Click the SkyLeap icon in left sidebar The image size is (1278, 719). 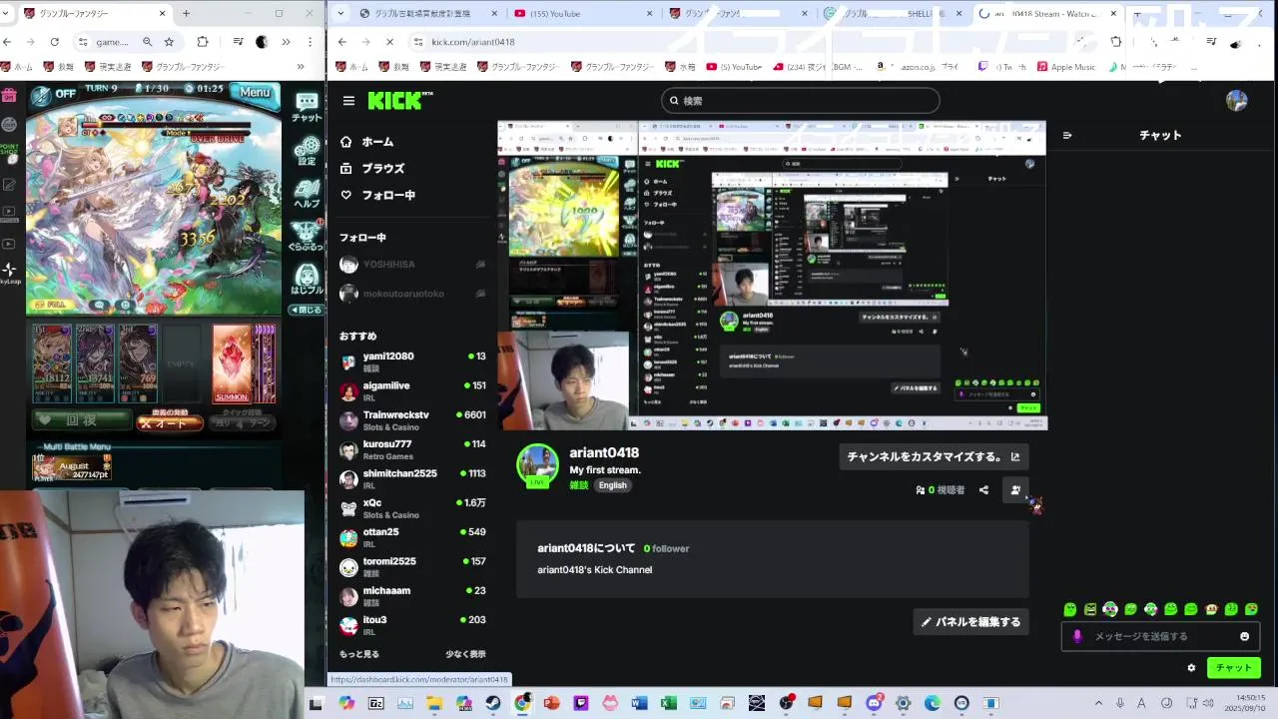pos(9,273)
